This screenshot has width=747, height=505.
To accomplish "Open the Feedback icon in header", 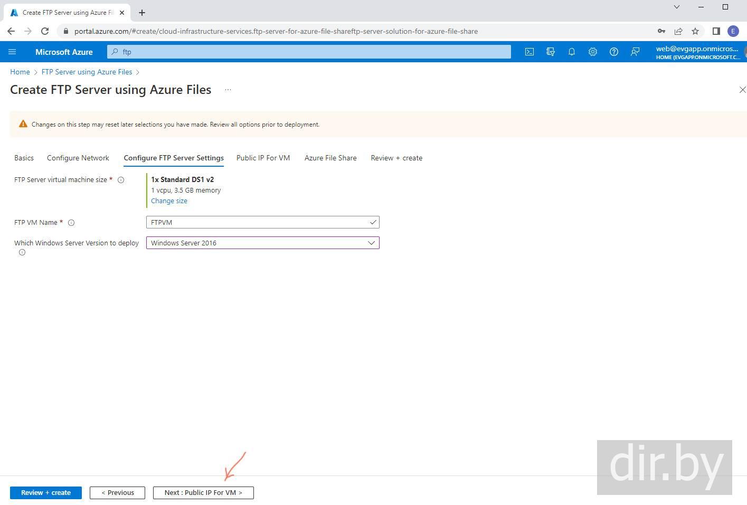I will [635, 52].
